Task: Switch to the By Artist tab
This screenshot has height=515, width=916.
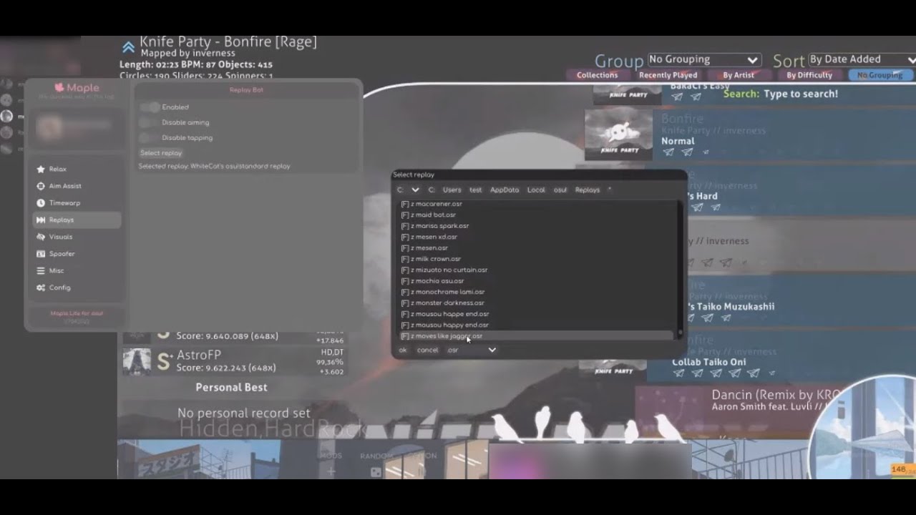Action: tap(739, 75)
